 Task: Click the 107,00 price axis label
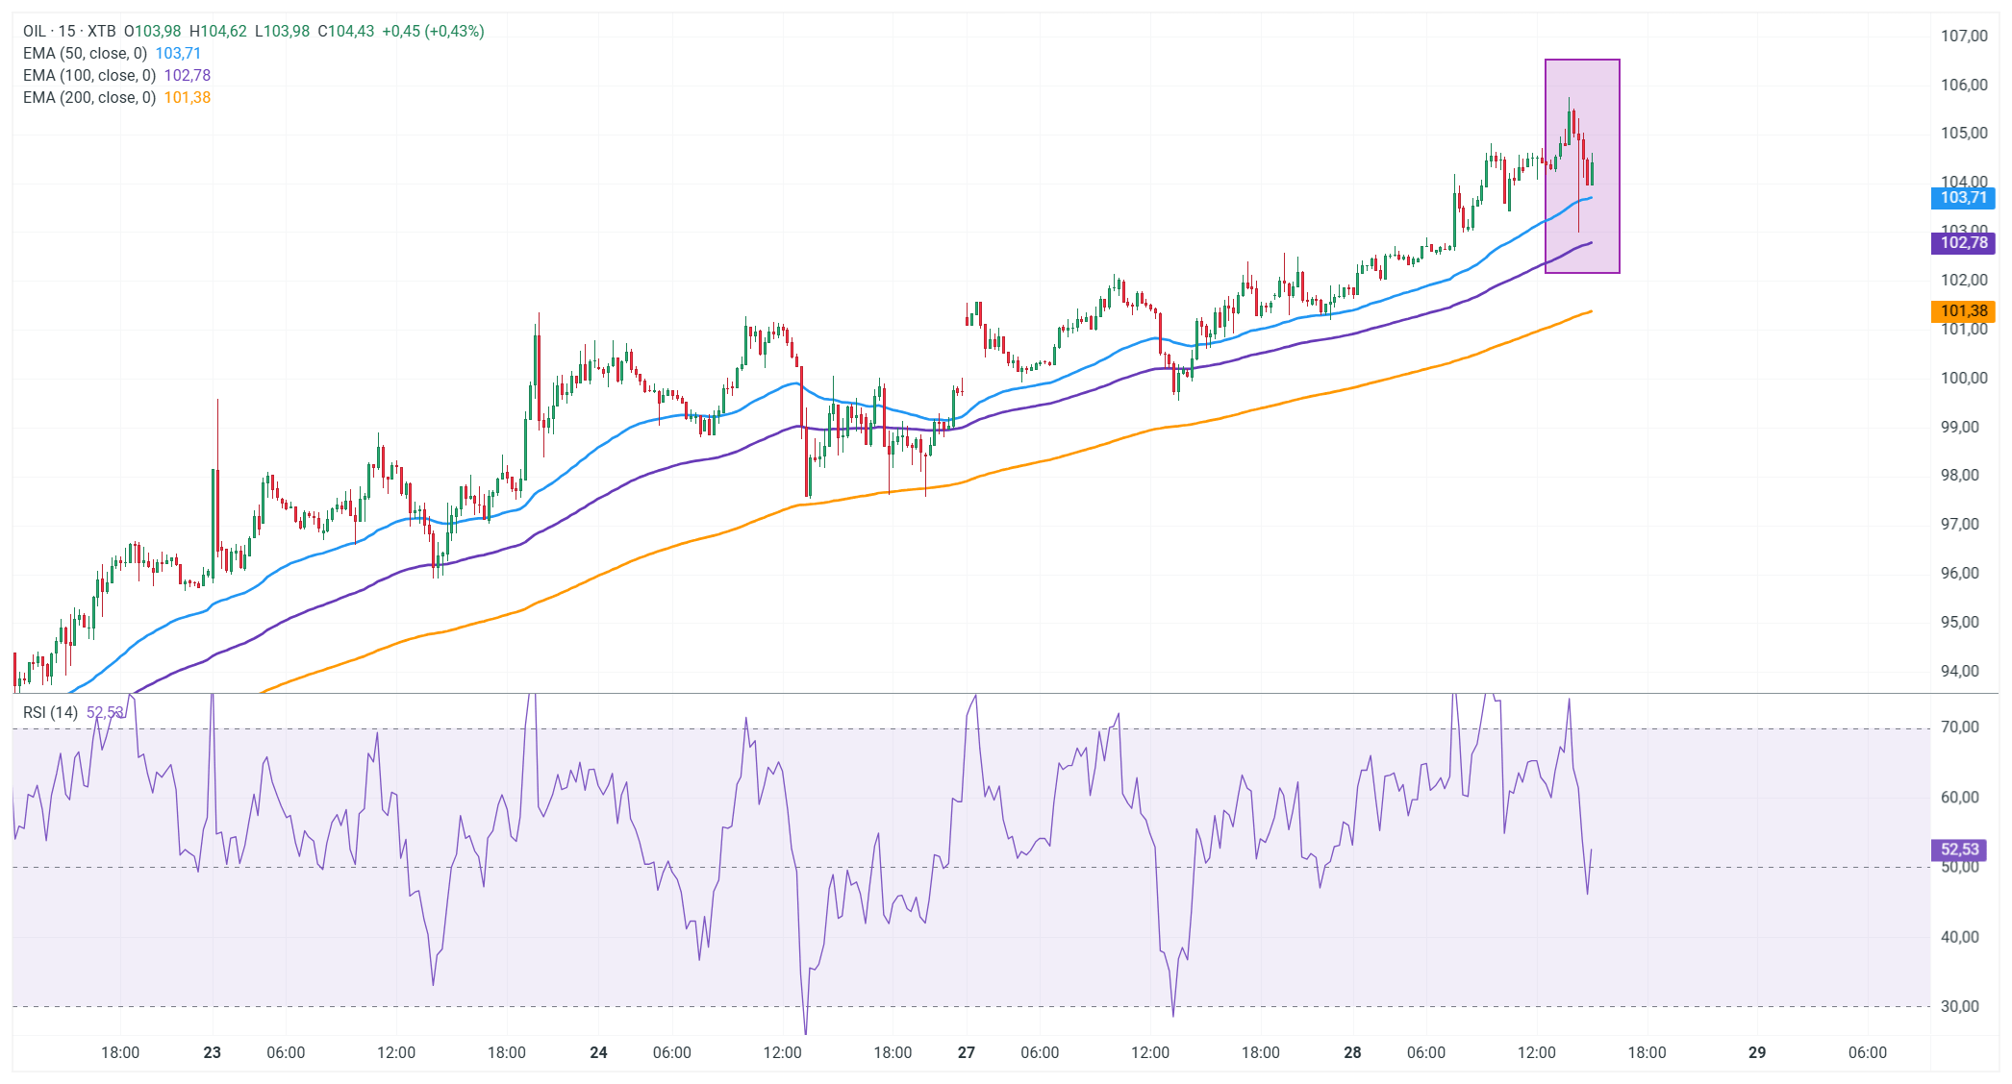(1963, 36)
